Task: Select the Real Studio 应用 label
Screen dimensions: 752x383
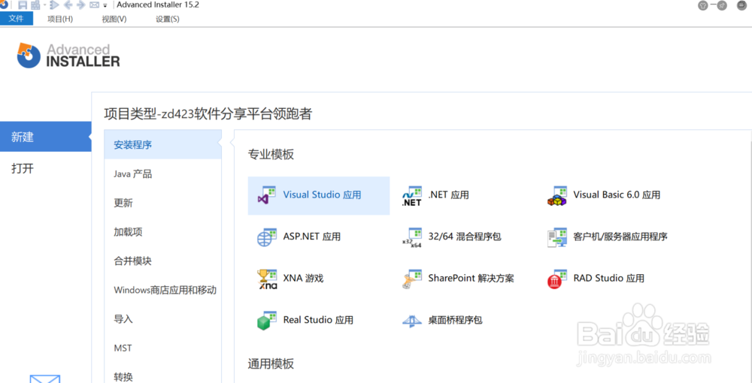Action: [x=318, y=320]
